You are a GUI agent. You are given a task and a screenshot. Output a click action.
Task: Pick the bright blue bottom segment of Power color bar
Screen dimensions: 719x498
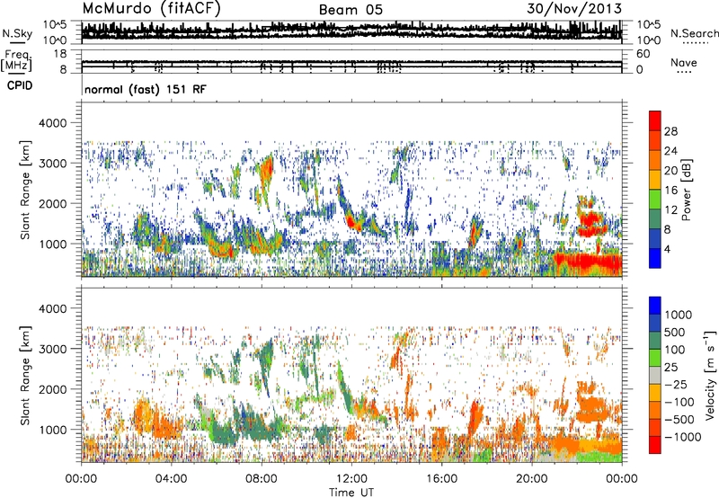(x=655, y=259)
